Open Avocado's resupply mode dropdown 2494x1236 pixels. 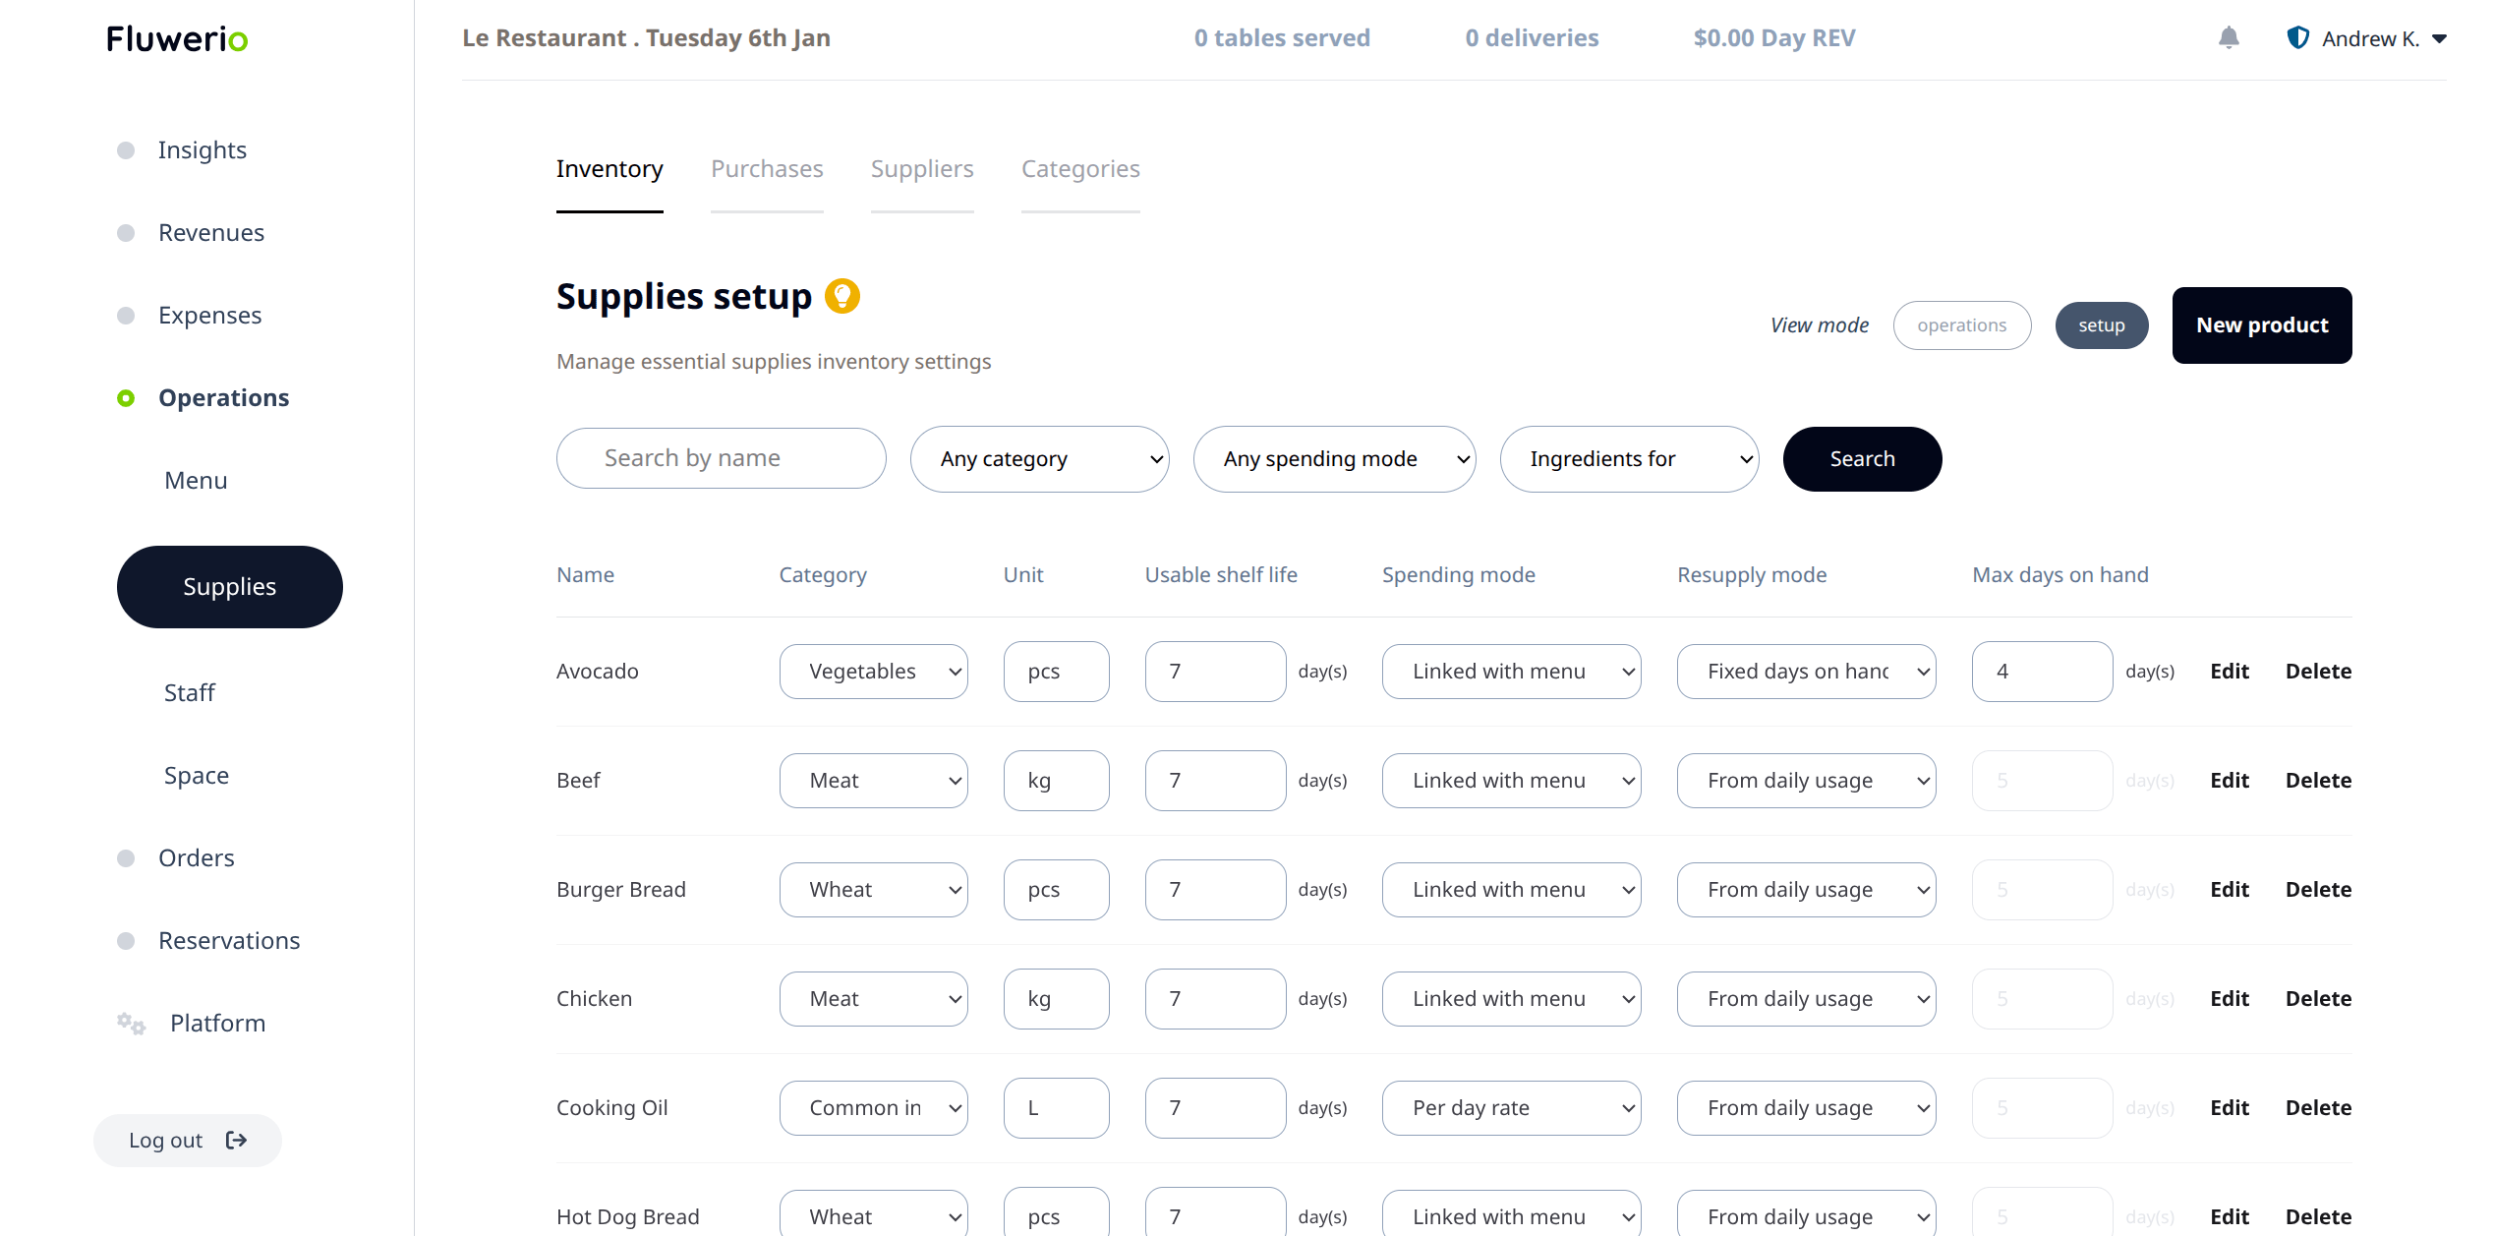pyautogui.click(x=1806, y=672)
